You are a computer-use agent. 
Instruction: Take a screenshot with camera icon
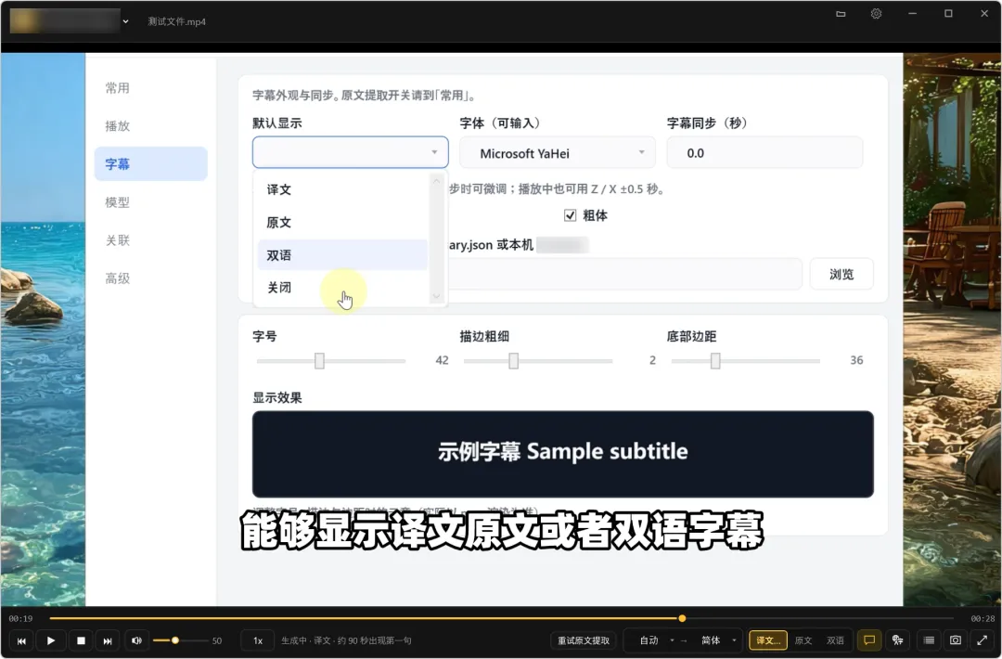tap(956, 640)
